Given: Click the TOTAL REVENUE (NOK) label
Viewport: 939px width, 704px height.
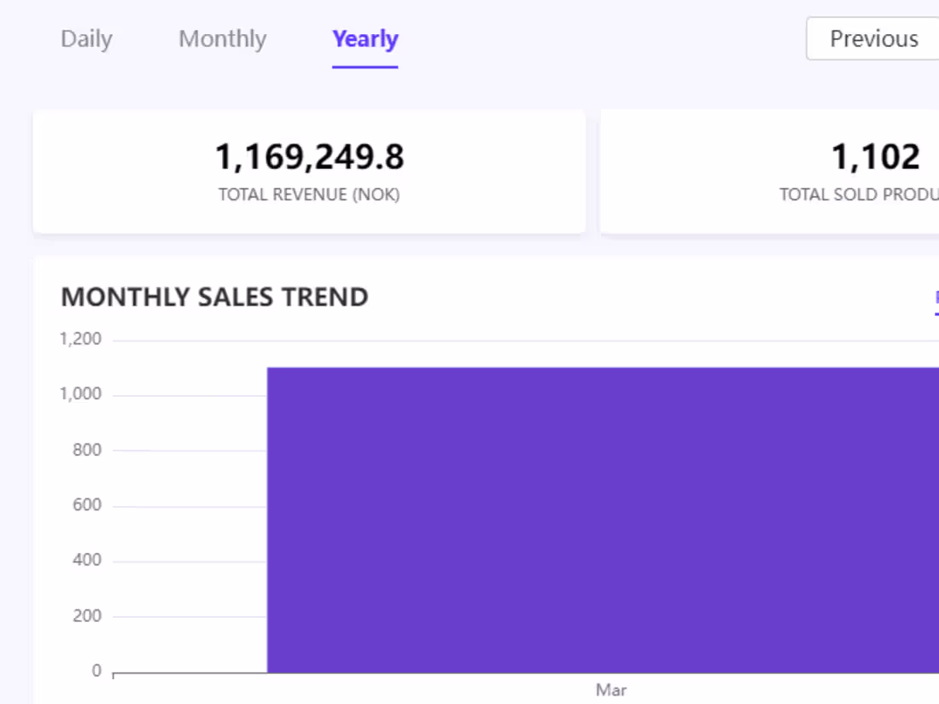Looking at the screenshot, I should (x=309, y=195).
